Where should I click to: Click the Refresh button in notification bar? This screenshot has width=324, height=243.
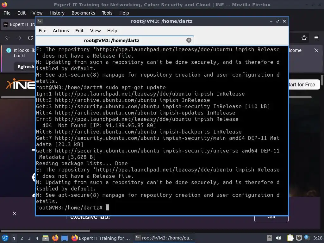25,66
